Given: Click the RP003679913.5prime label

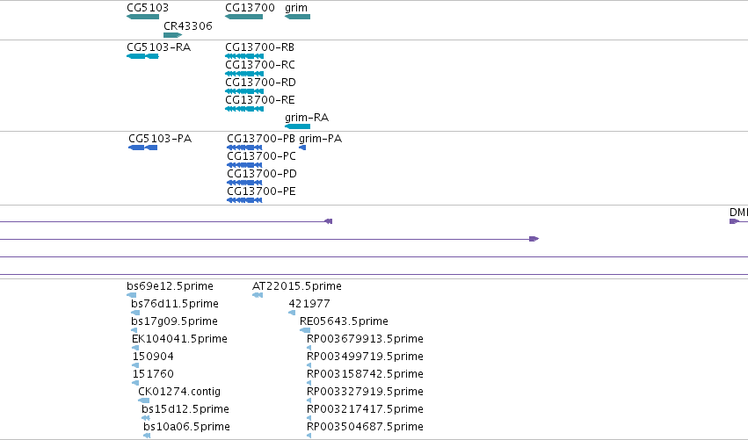Looking at the screenshot, I should click(366, 339).
